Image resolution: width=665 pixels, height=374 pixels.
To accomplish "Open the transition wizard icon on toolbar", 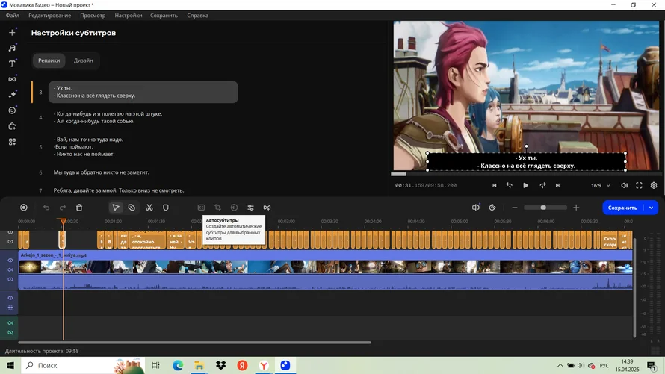I will click(267, 208).
